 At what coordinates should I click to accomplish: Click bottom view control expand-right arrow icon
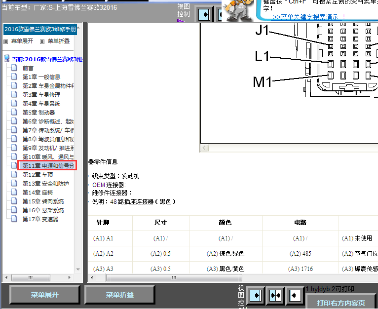[x=256, y=295]
